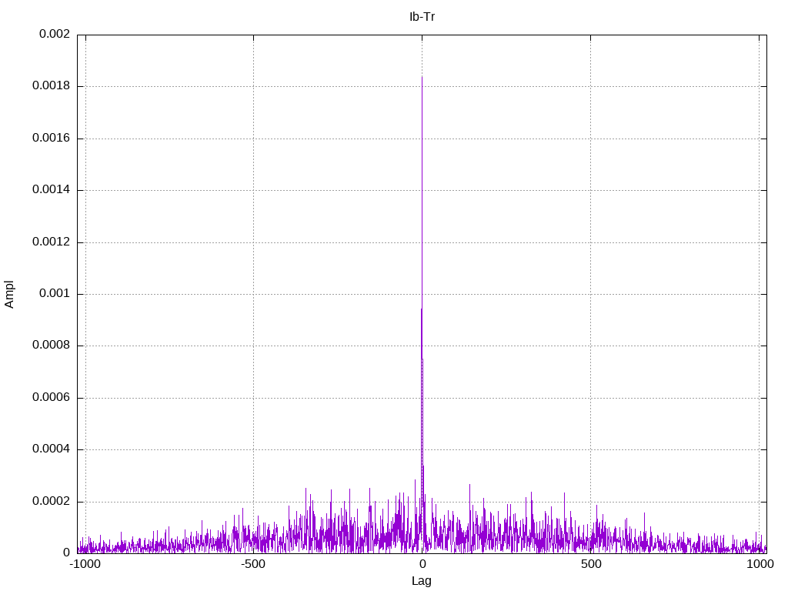
Task: Click the y-axis value 0.0008
Action: pos(51,346)
